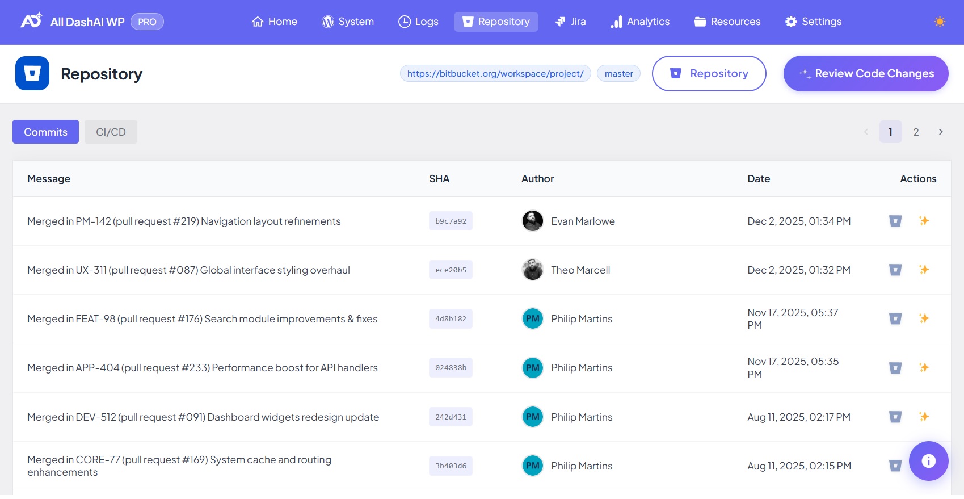Click the floating info button
The width and height of the screenshot is (964, 499).
pyautogui.click(x=928, y=460)
